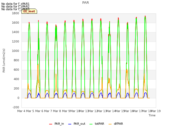Image resolution: width=172 pixels, height=129 pixels.
Task: Click the green totPAR legend color marker
Action: point(91,124)
